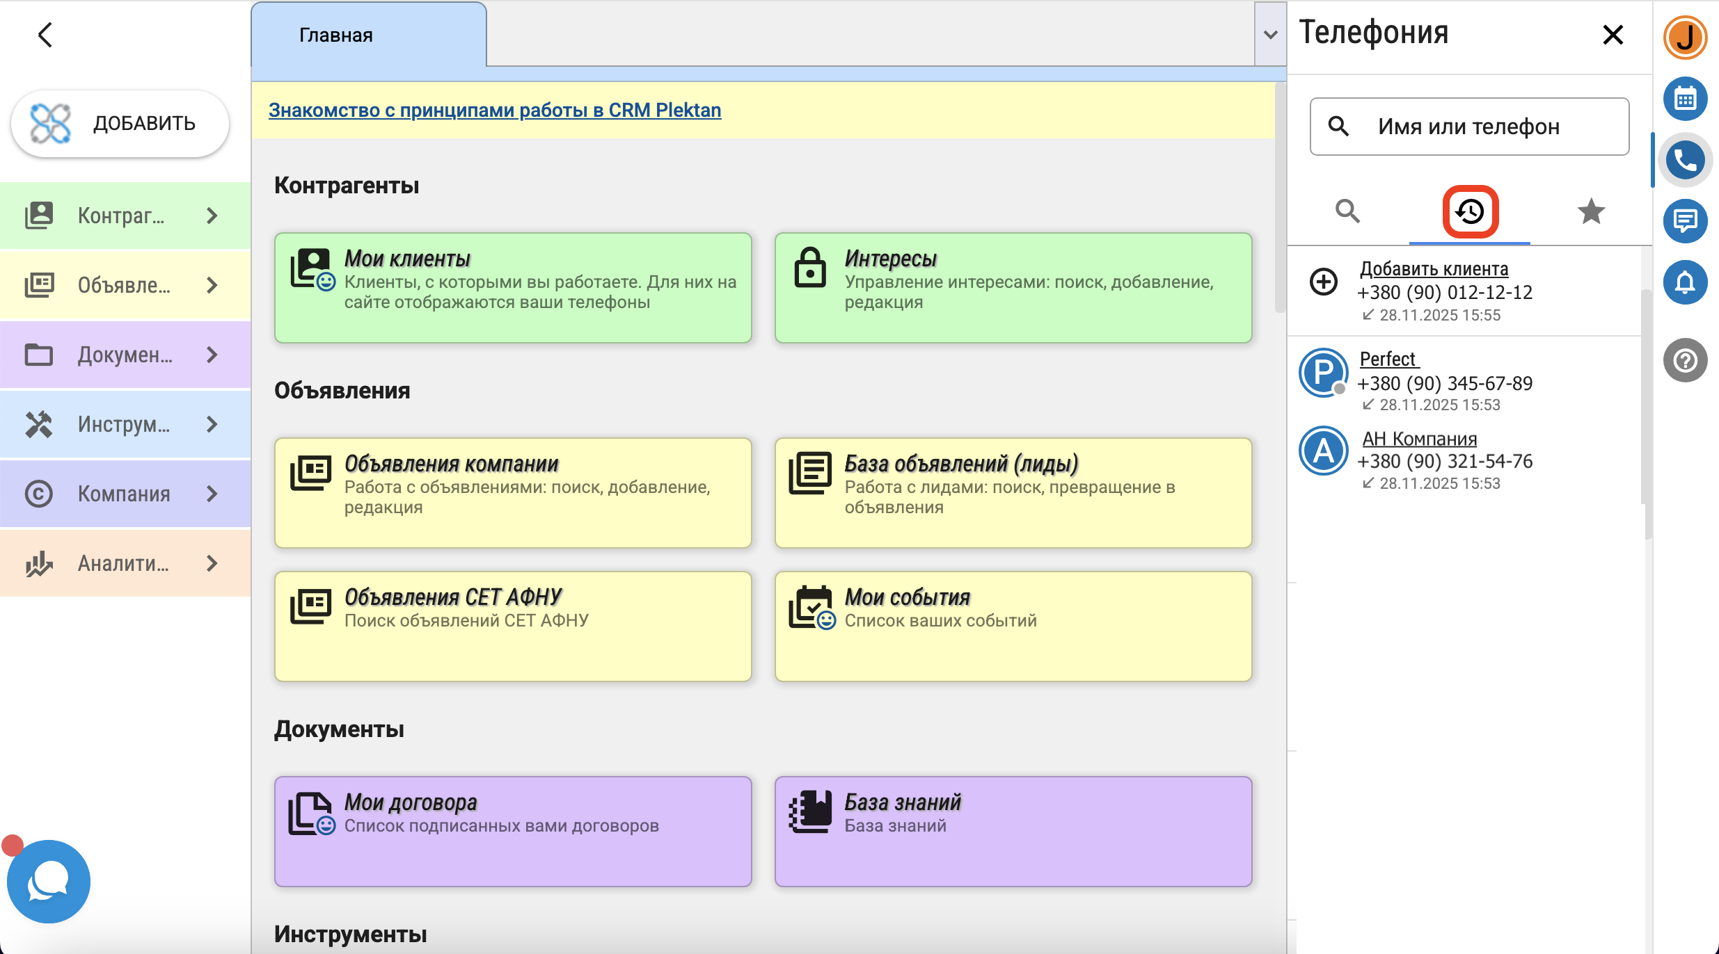Screen dimensions: 1719x954
Task: Open the Мои клиенты card
Action: 513,287
